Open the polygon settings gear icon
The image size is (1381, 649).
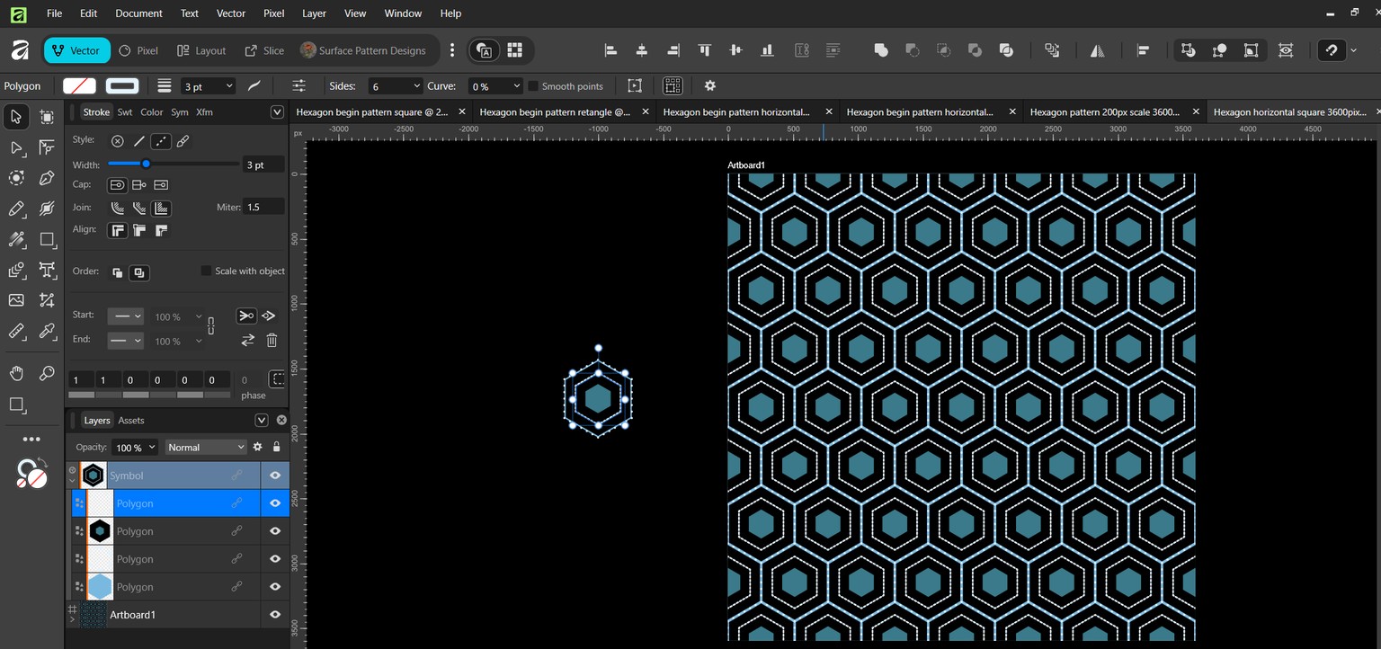(710, 86)
